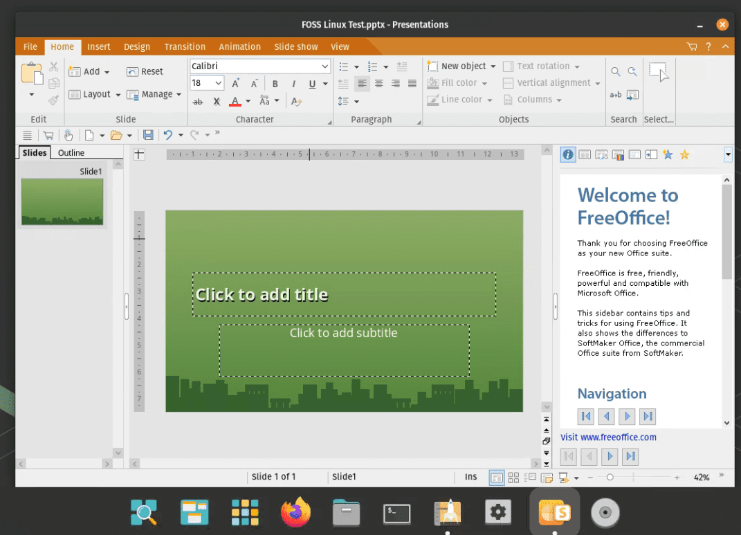741x535 pixels.
Task: Create a new document from the quick toolbar
Action: (x=89, y=135)
